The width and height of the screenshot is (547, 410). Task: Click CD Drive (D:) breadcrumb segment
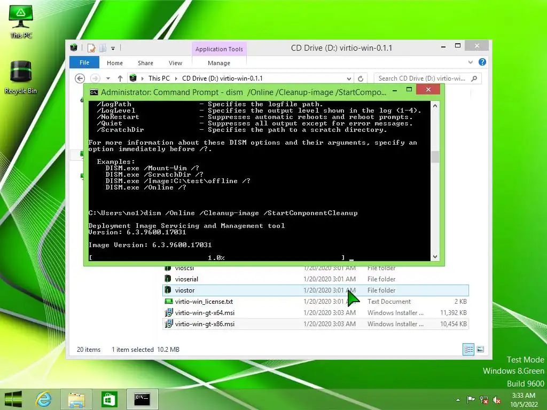pyautogui.click(x=222, y=78)
